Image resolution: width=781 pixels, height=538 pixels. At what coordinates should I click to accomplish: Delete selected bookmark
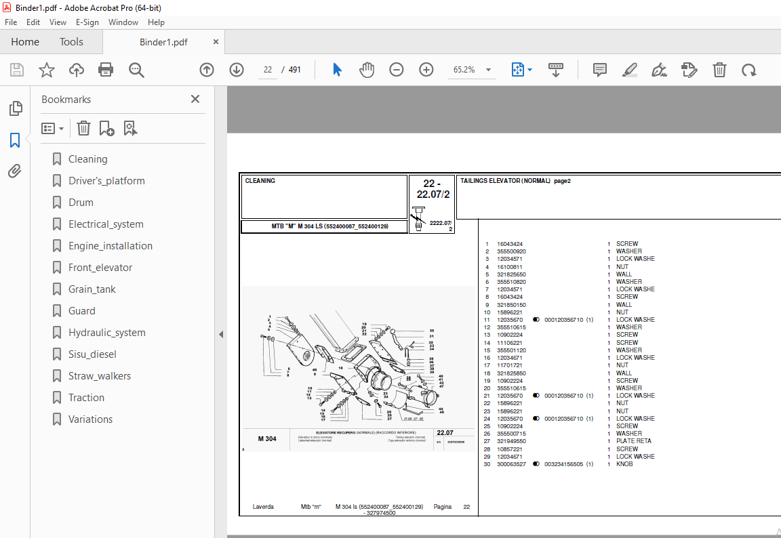point(83,129)
